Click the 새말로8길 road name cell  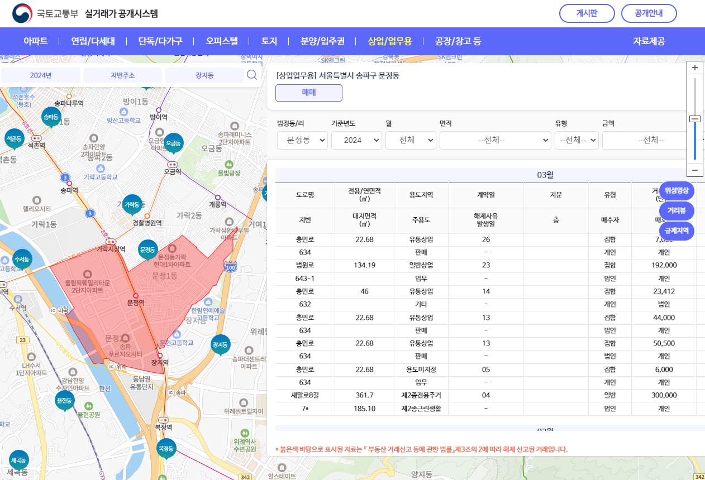[x=305, y=395]
